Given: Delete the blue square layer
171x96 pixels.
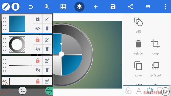Looking at the screenshot, I should (x=47, y=29).
